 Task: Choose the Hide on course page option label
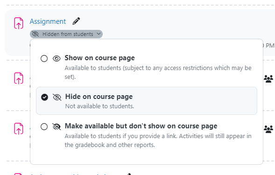coord(99,97)
